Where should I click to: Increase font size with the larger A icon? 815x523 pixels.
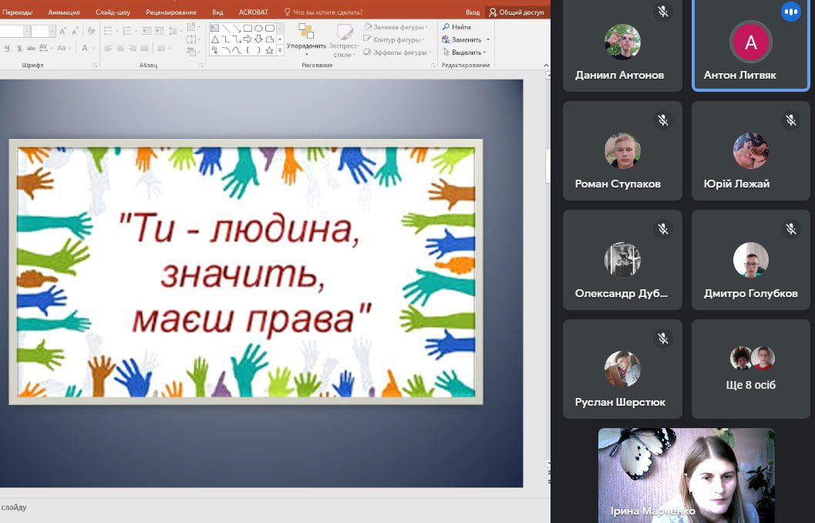coord(62,31)
